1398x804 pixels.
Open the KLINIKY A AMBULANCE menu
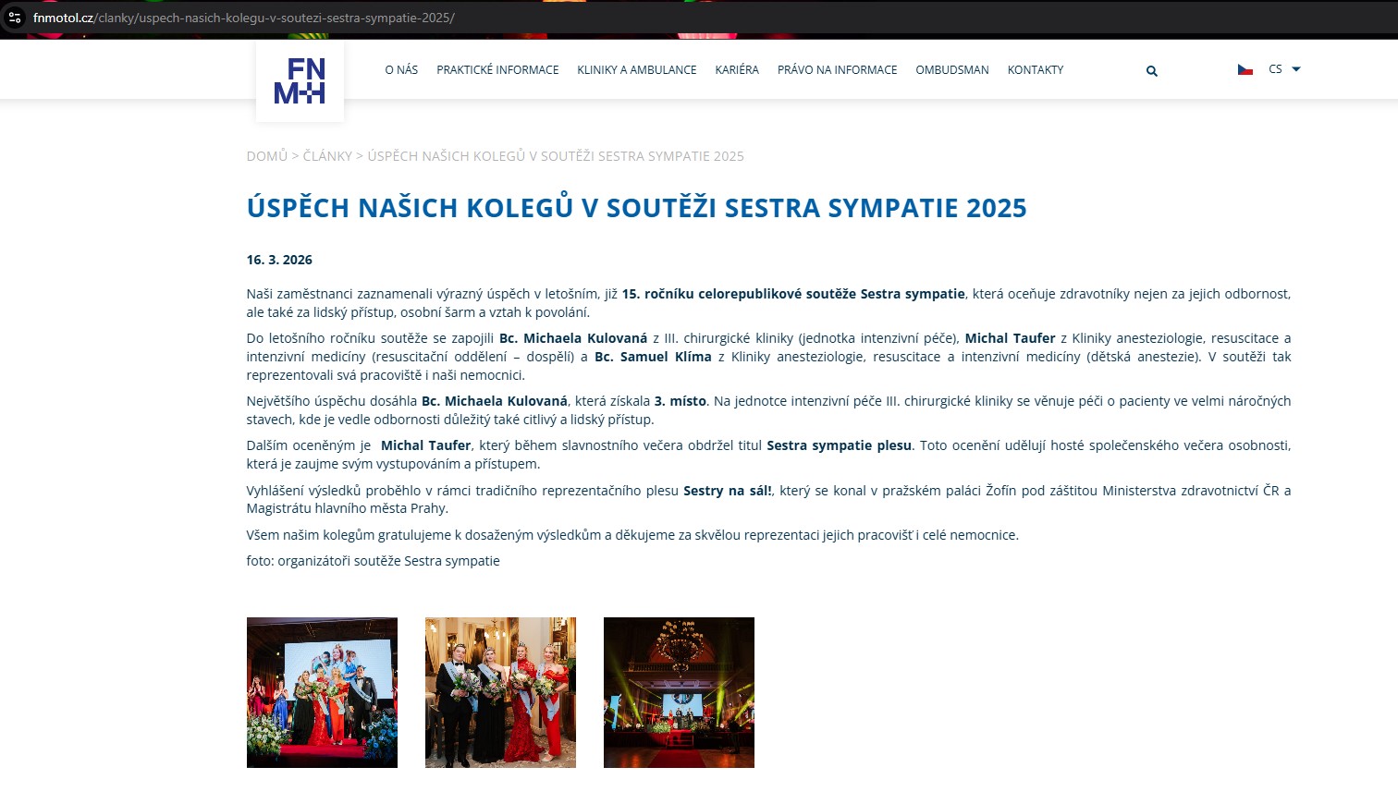(x=636, y=70)
